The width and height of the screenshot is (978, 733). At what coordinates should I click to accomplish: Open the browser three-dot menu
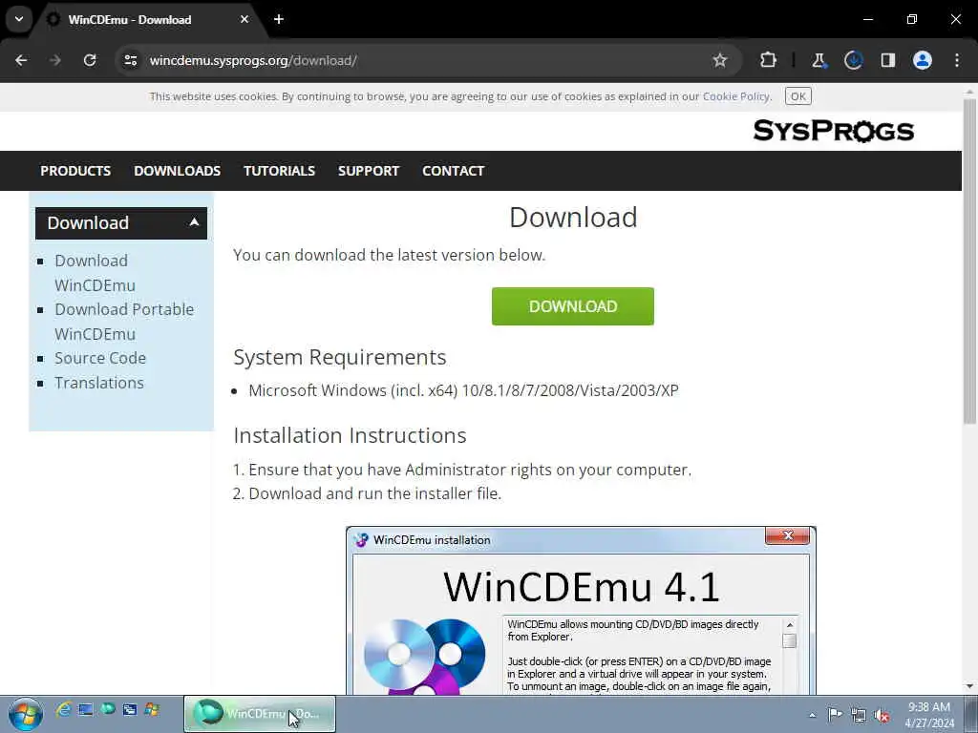957,60
